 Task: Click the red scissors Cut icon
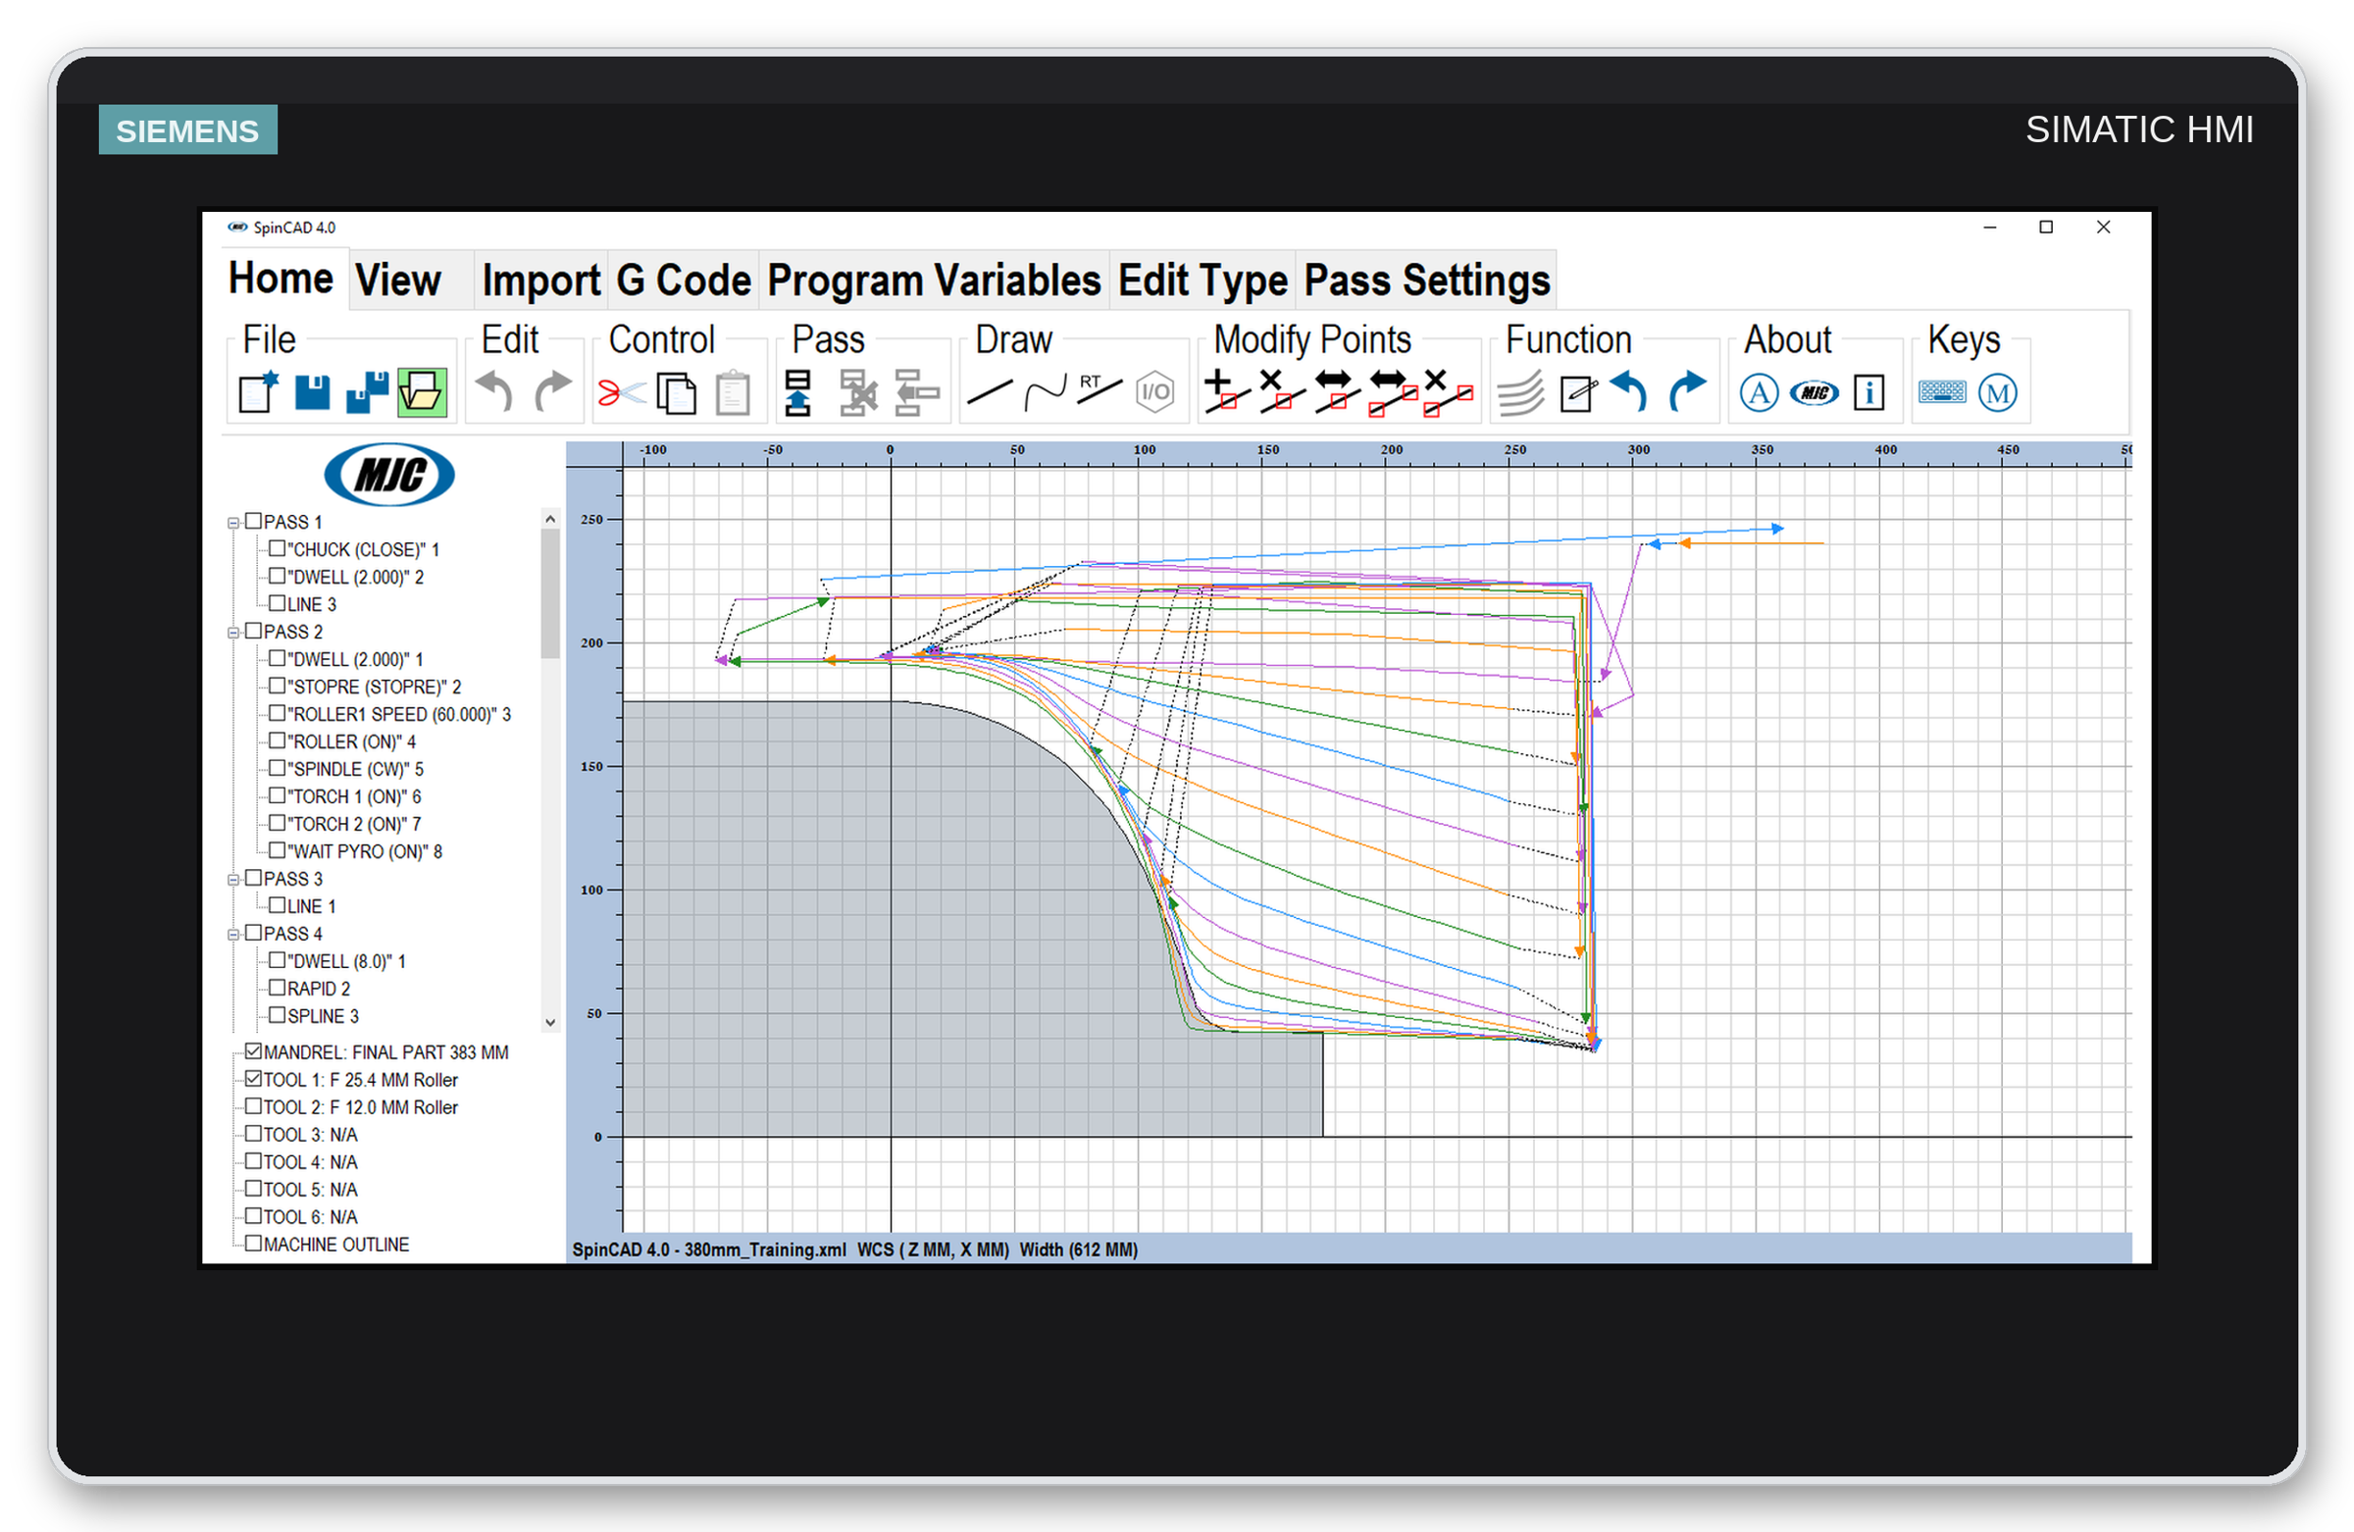621,393
